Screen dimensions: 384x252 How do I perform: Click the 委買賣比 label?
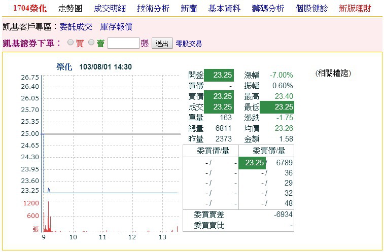(209, 225)
